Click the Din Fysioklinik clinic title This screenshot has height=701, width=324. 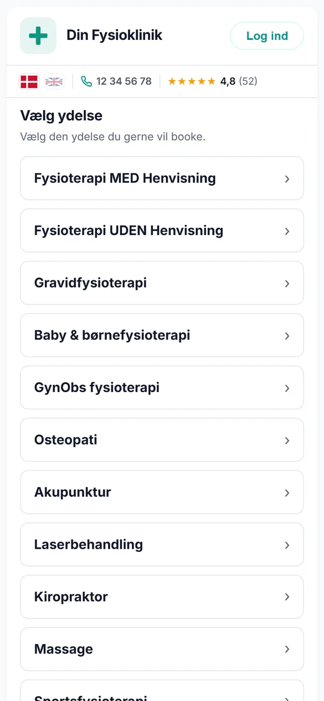tap(114, 36)
